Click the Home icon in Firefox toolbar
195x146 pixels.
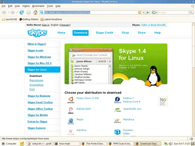[35, 12]
